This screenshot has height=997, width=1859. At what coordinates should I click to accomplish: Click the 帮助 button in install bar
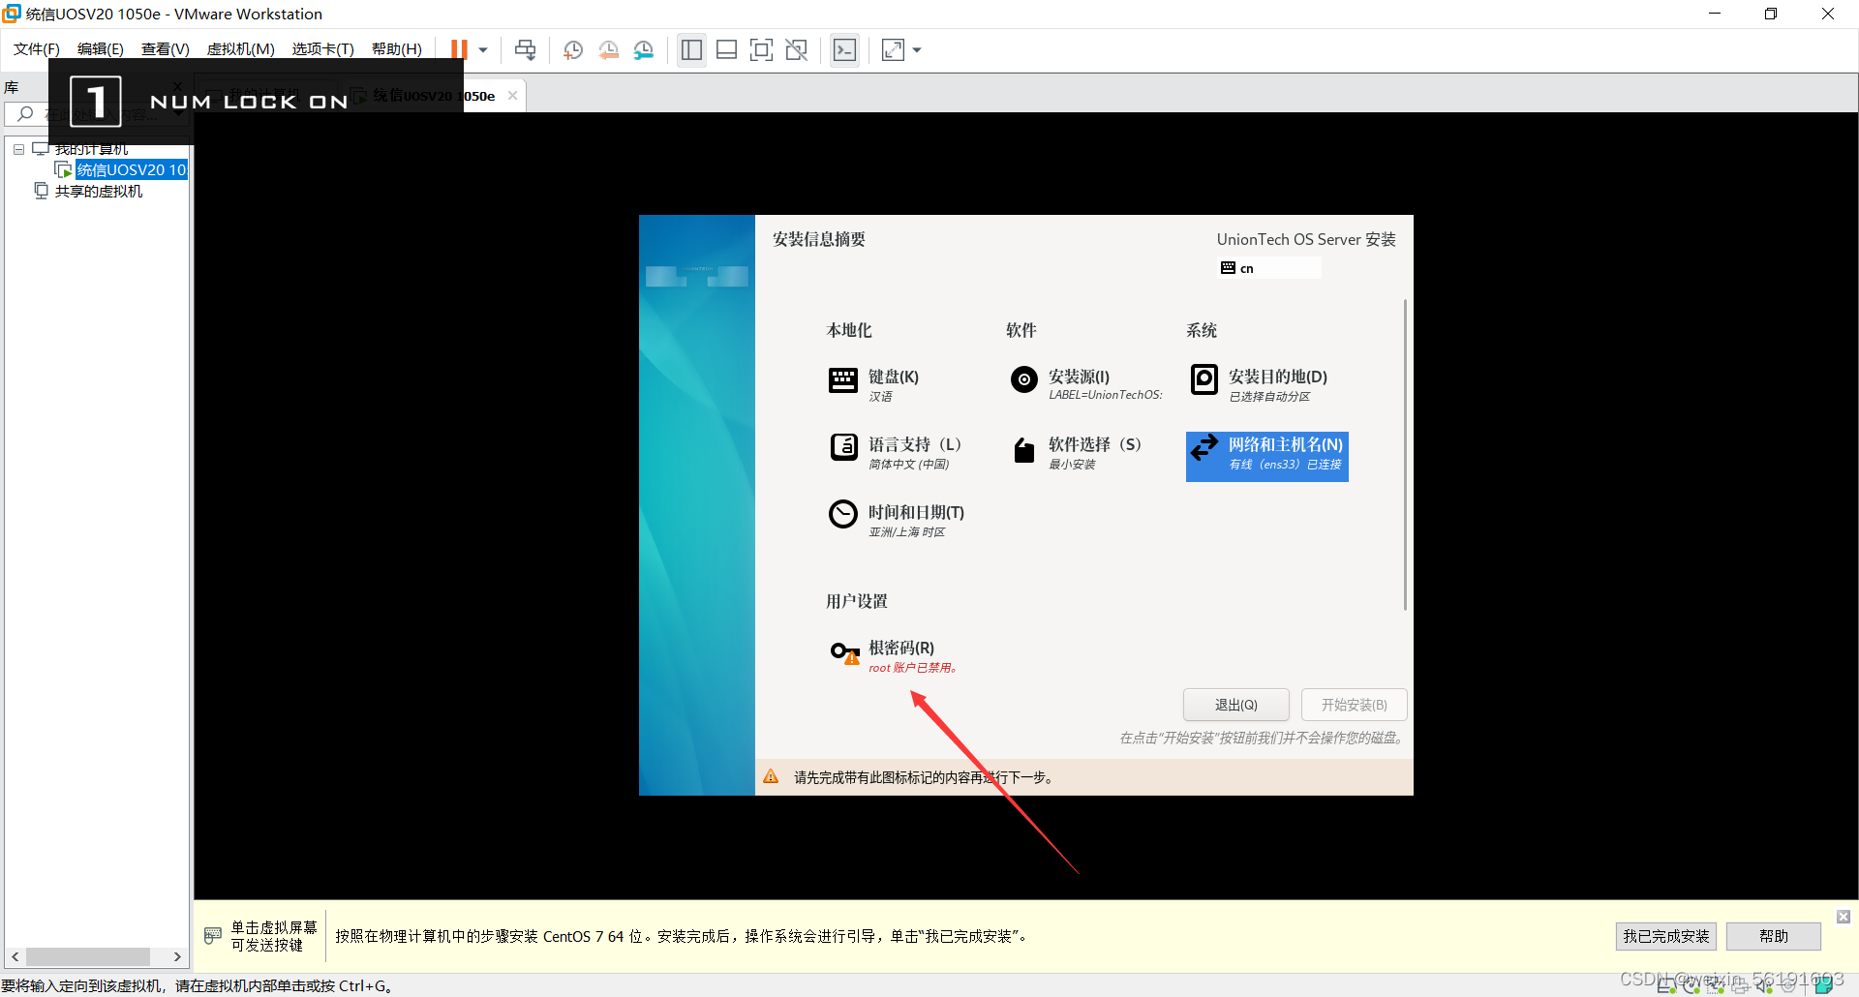(x=1774, y=936)
